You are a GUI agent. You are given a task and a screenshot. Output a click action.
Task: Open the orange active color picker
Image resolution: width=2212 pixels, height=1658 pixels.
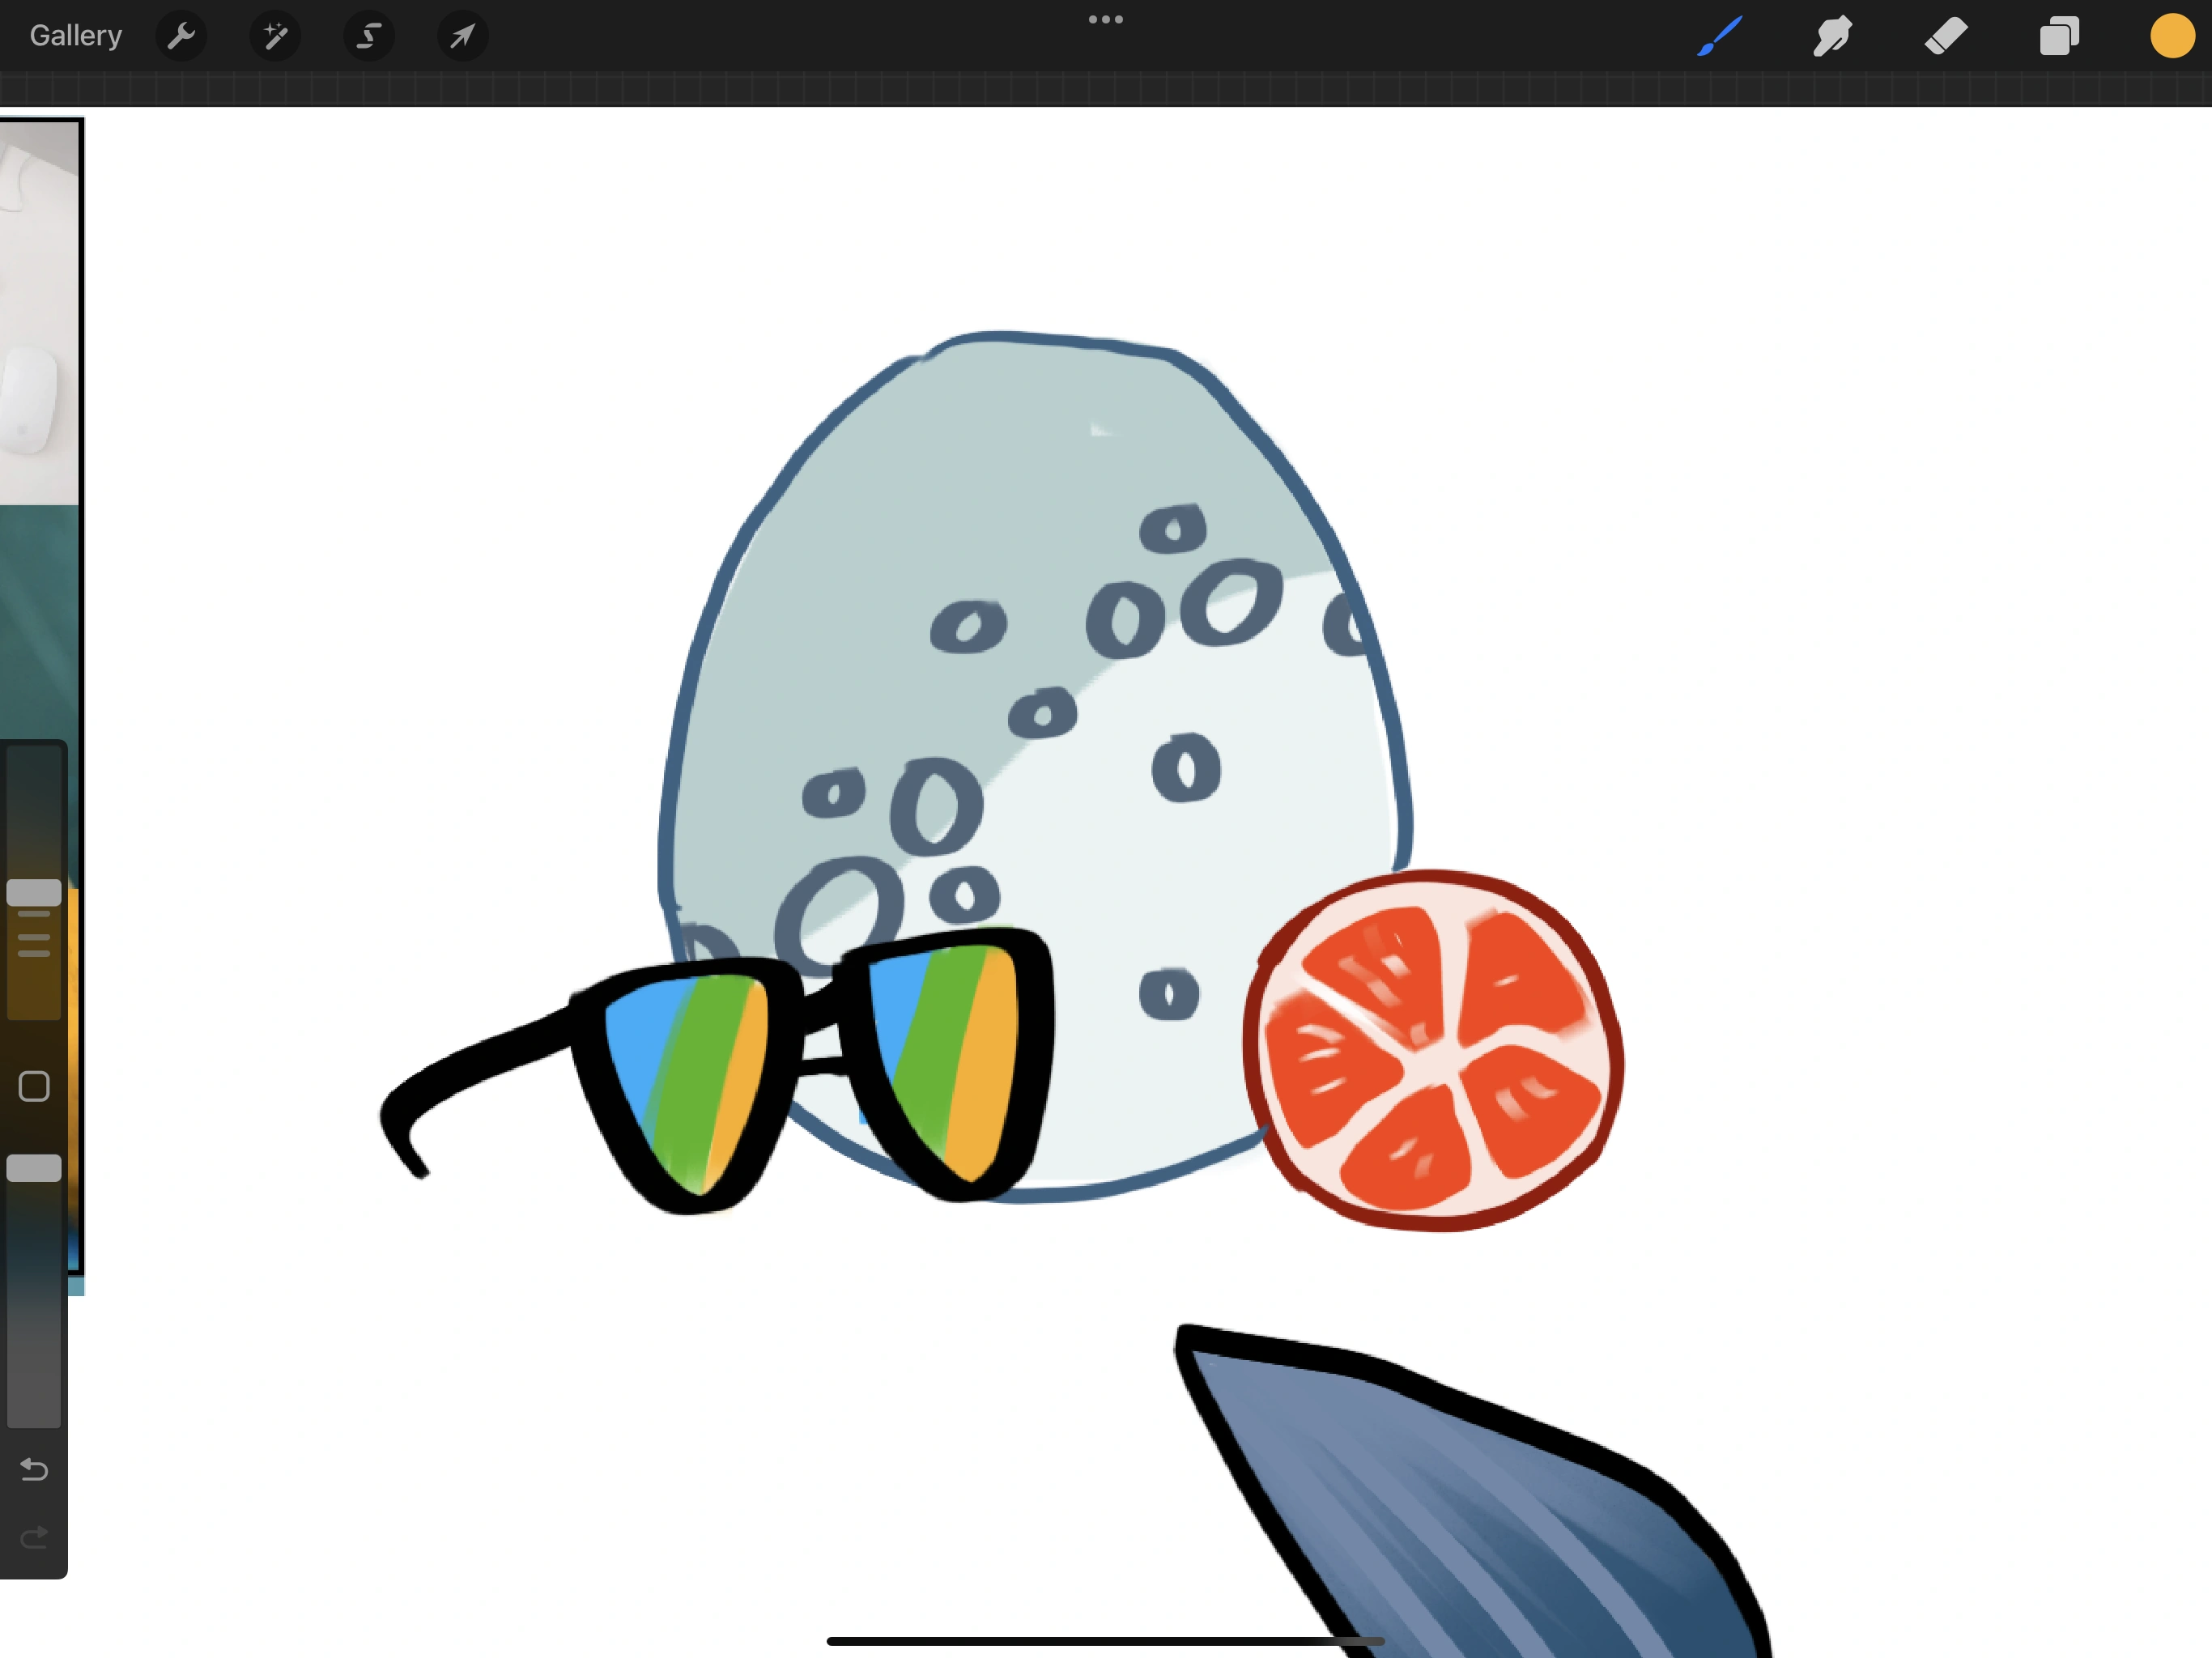pos(2171,36)
